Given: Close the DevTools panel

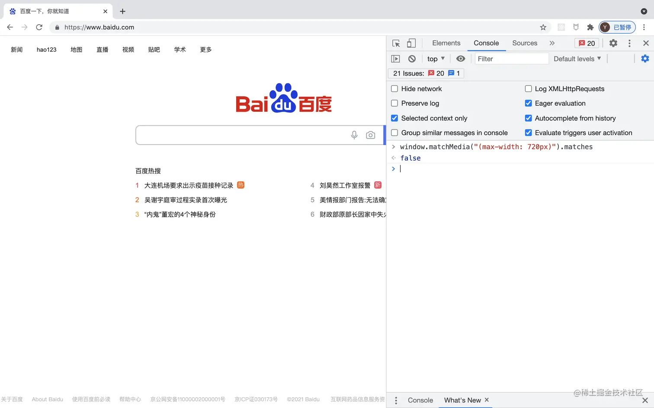Looking at the screenshot, I should (646, 43).
